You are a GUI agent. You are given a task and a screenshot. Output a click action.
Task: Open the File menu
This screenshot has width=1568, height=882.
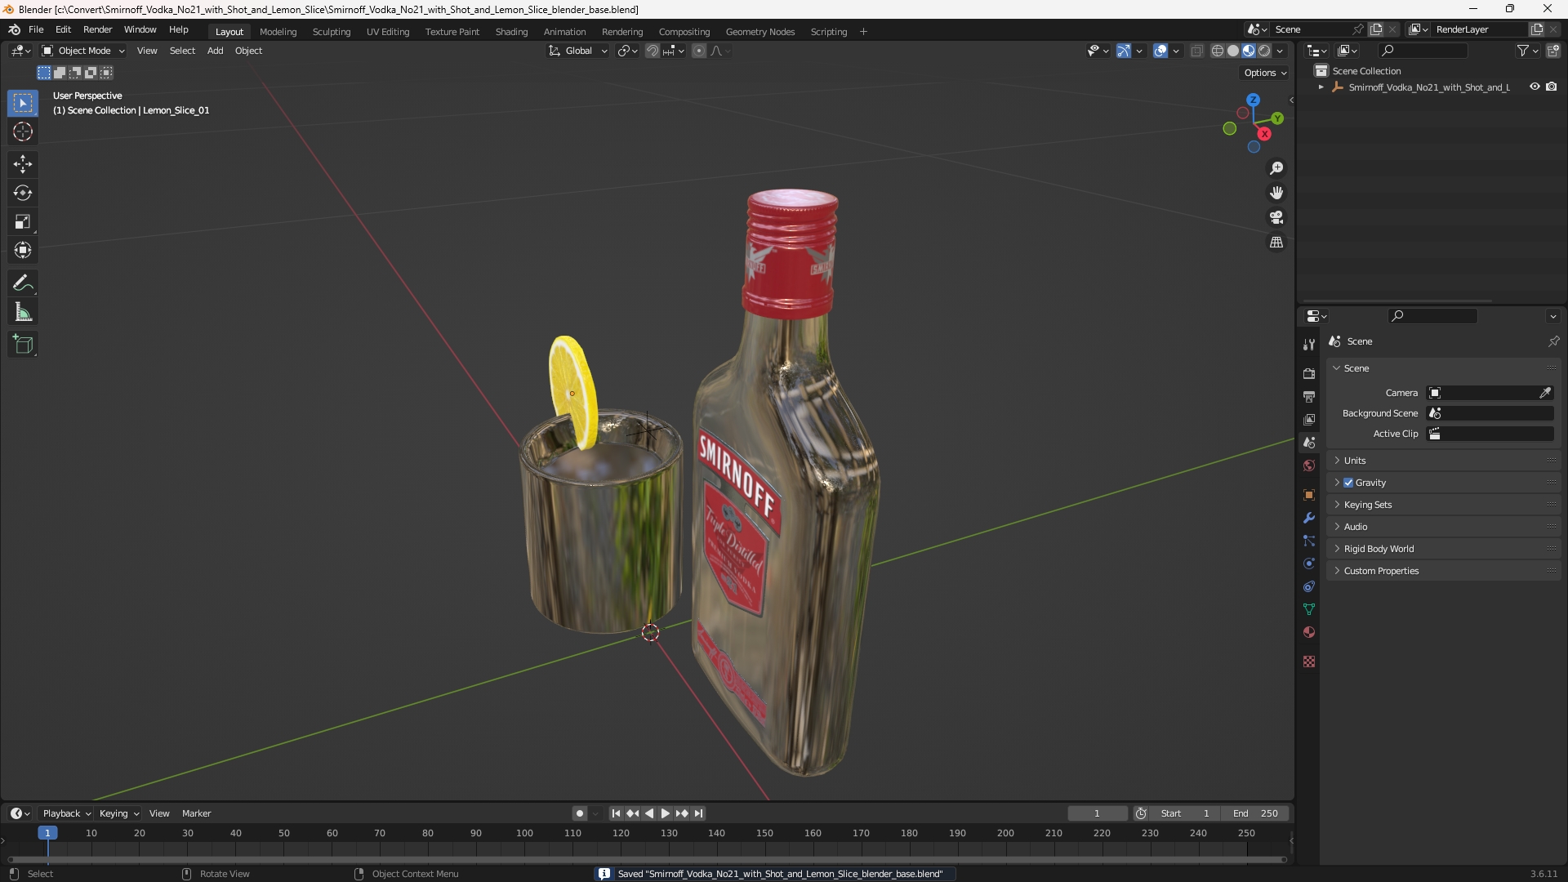[x=36, y=29]
